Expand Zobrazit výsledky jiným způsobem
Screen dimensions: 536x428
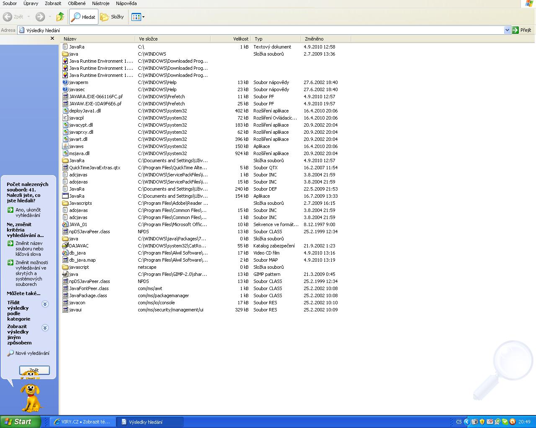pos(45,328)
